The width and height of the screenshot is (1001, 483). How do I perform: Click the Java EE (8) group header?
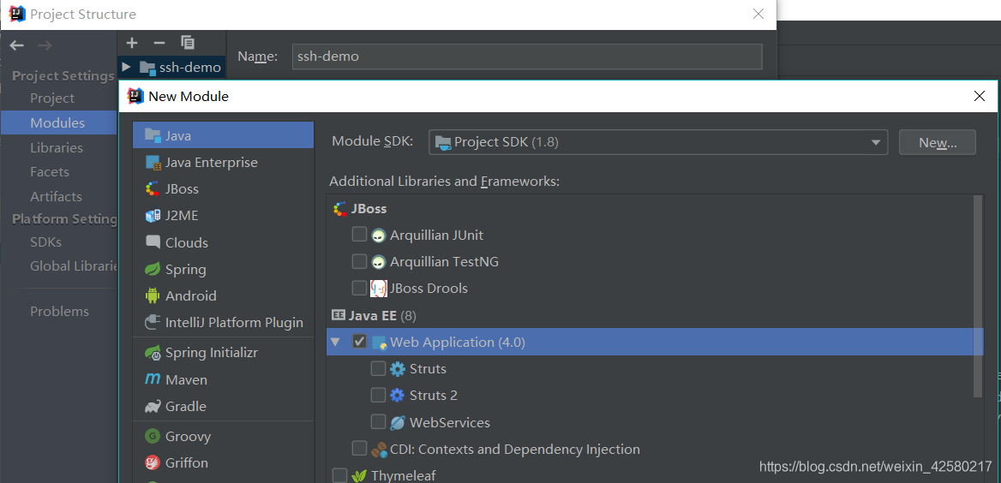pos(381,315)
